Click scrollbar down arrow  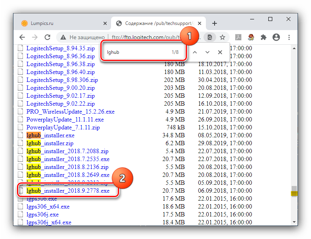click(294, 222)
